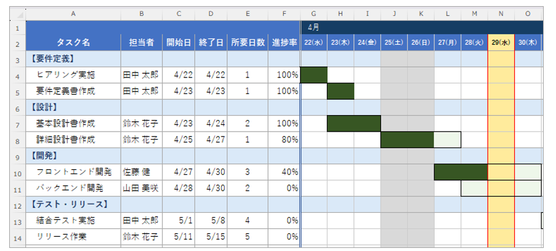Click フロントエンド開発 light bar on 30(木)
Screen dimensions: 556x251
point(528,172)
